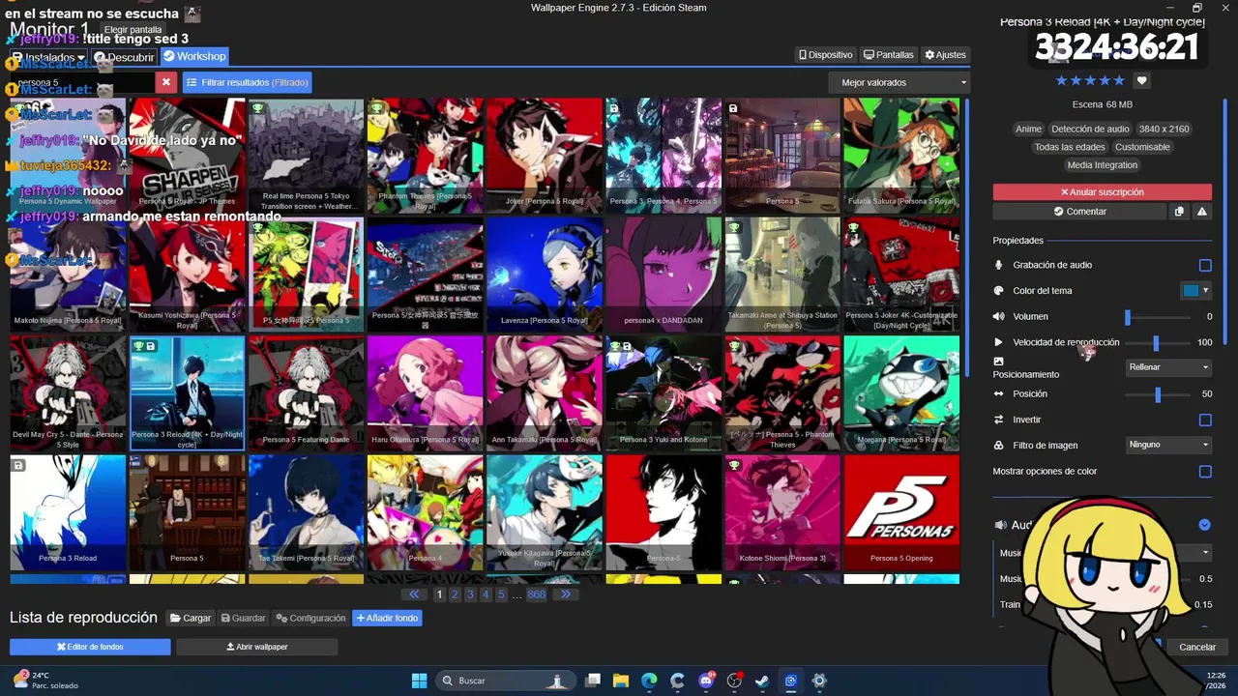Click the microphone icon for Grabación de audio
1238x696 pixels.
999,265
